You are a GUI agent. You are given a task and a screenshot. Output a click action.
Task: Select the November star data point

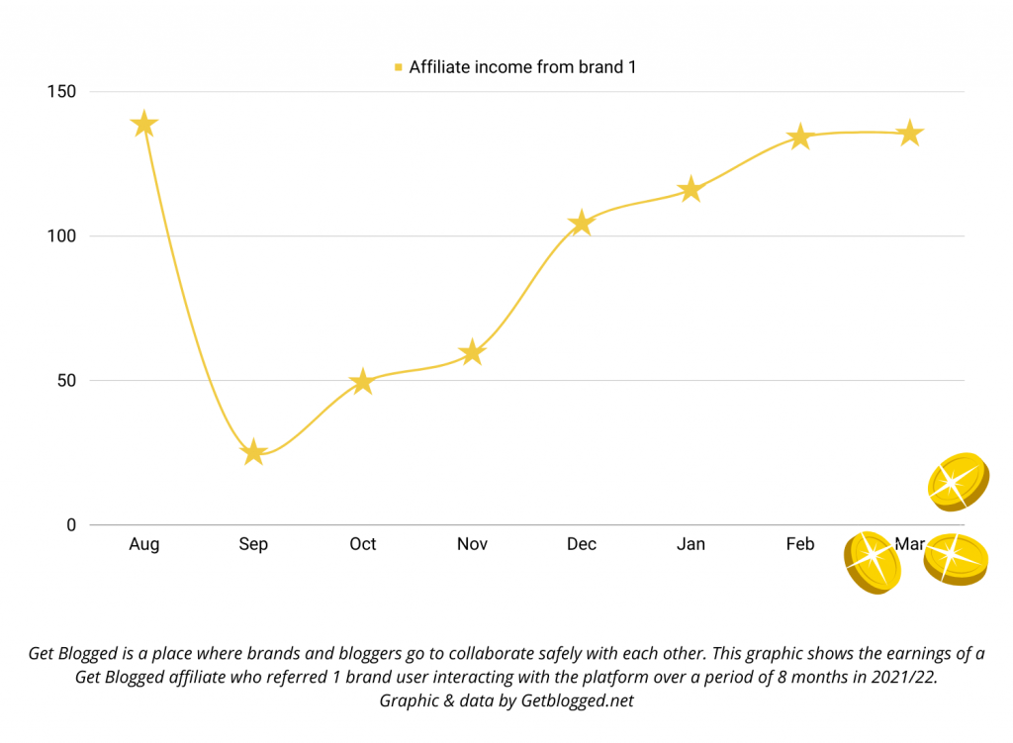coord(472,352)
